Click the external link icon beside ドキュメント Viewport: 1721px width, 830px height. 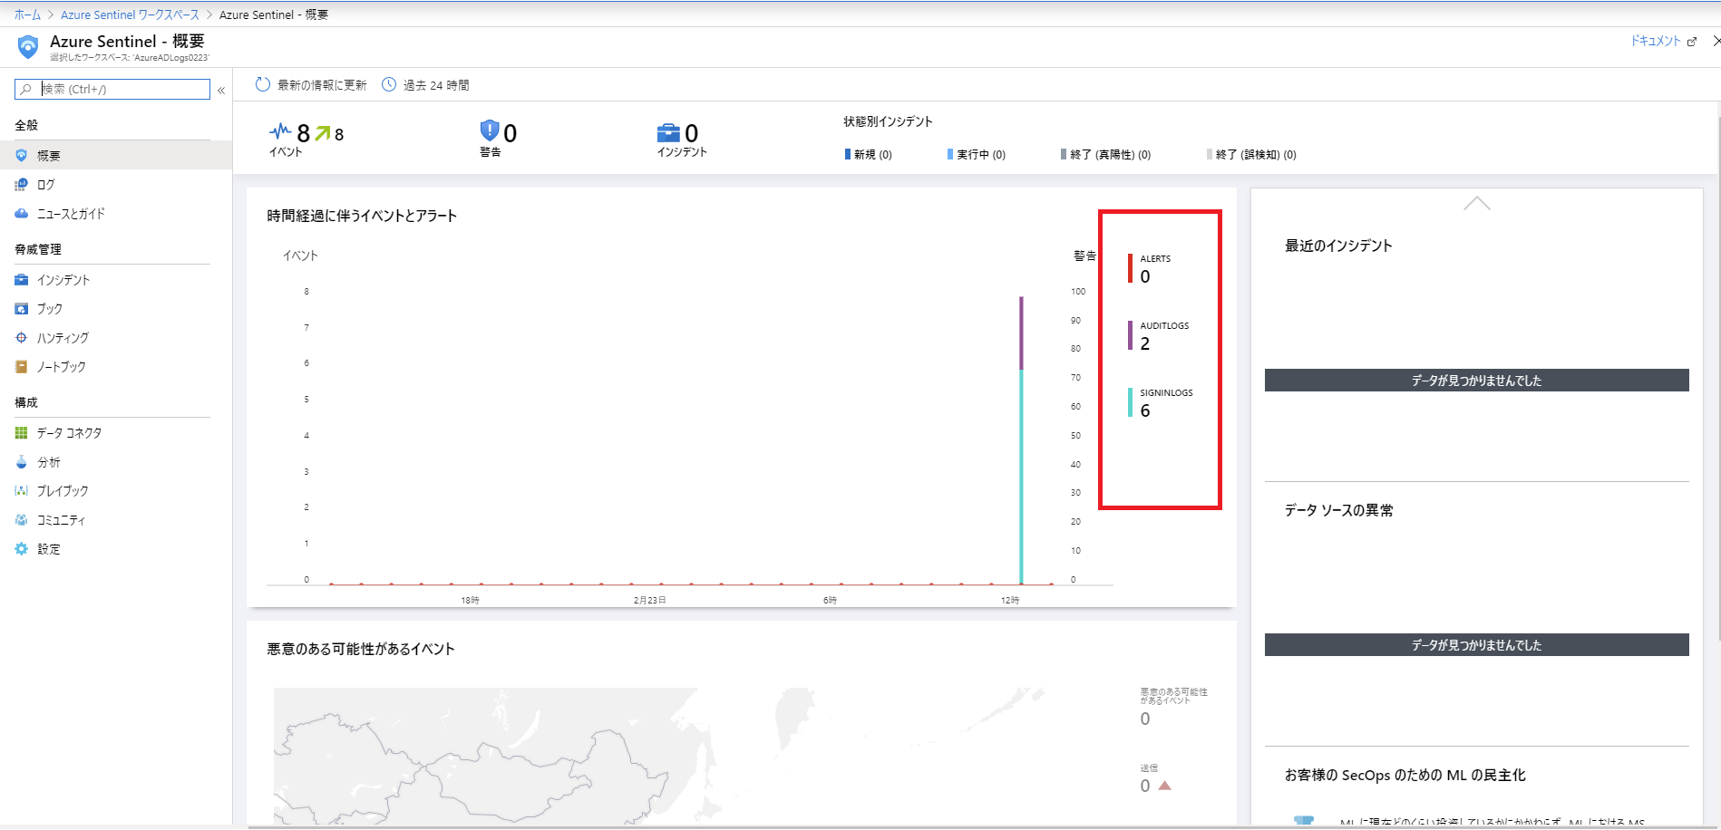[x=1691, y=42]
